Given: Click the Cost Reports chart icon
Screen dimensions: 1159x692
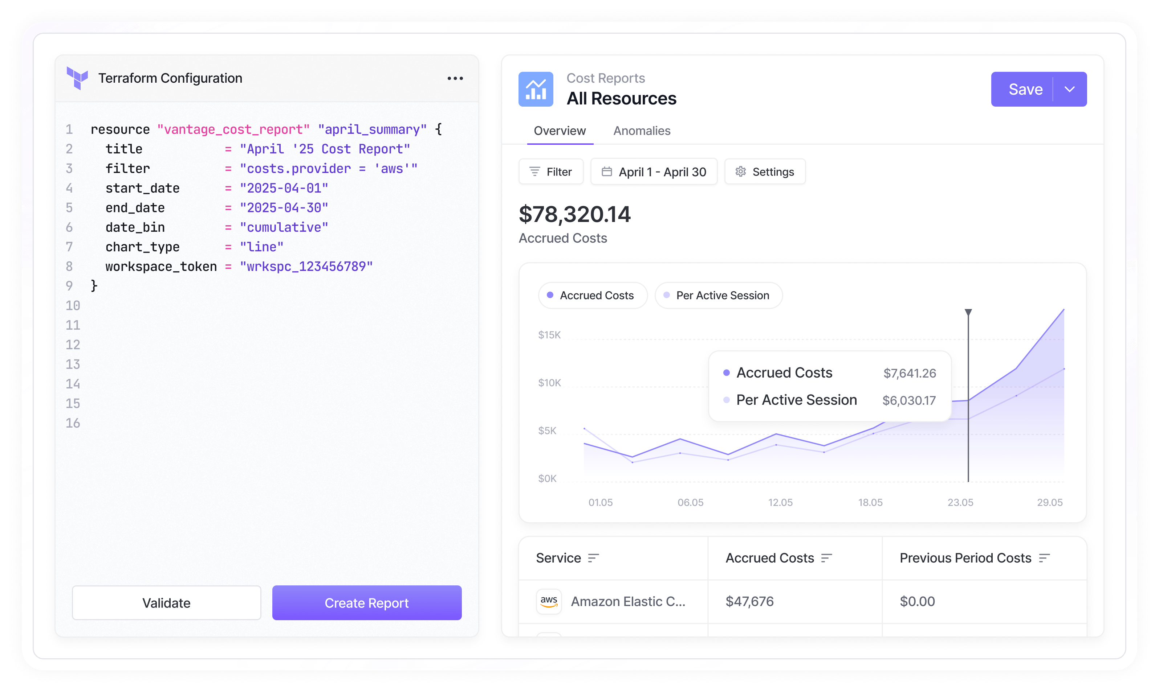Looking at the screenshot, I should pos(536,89).
